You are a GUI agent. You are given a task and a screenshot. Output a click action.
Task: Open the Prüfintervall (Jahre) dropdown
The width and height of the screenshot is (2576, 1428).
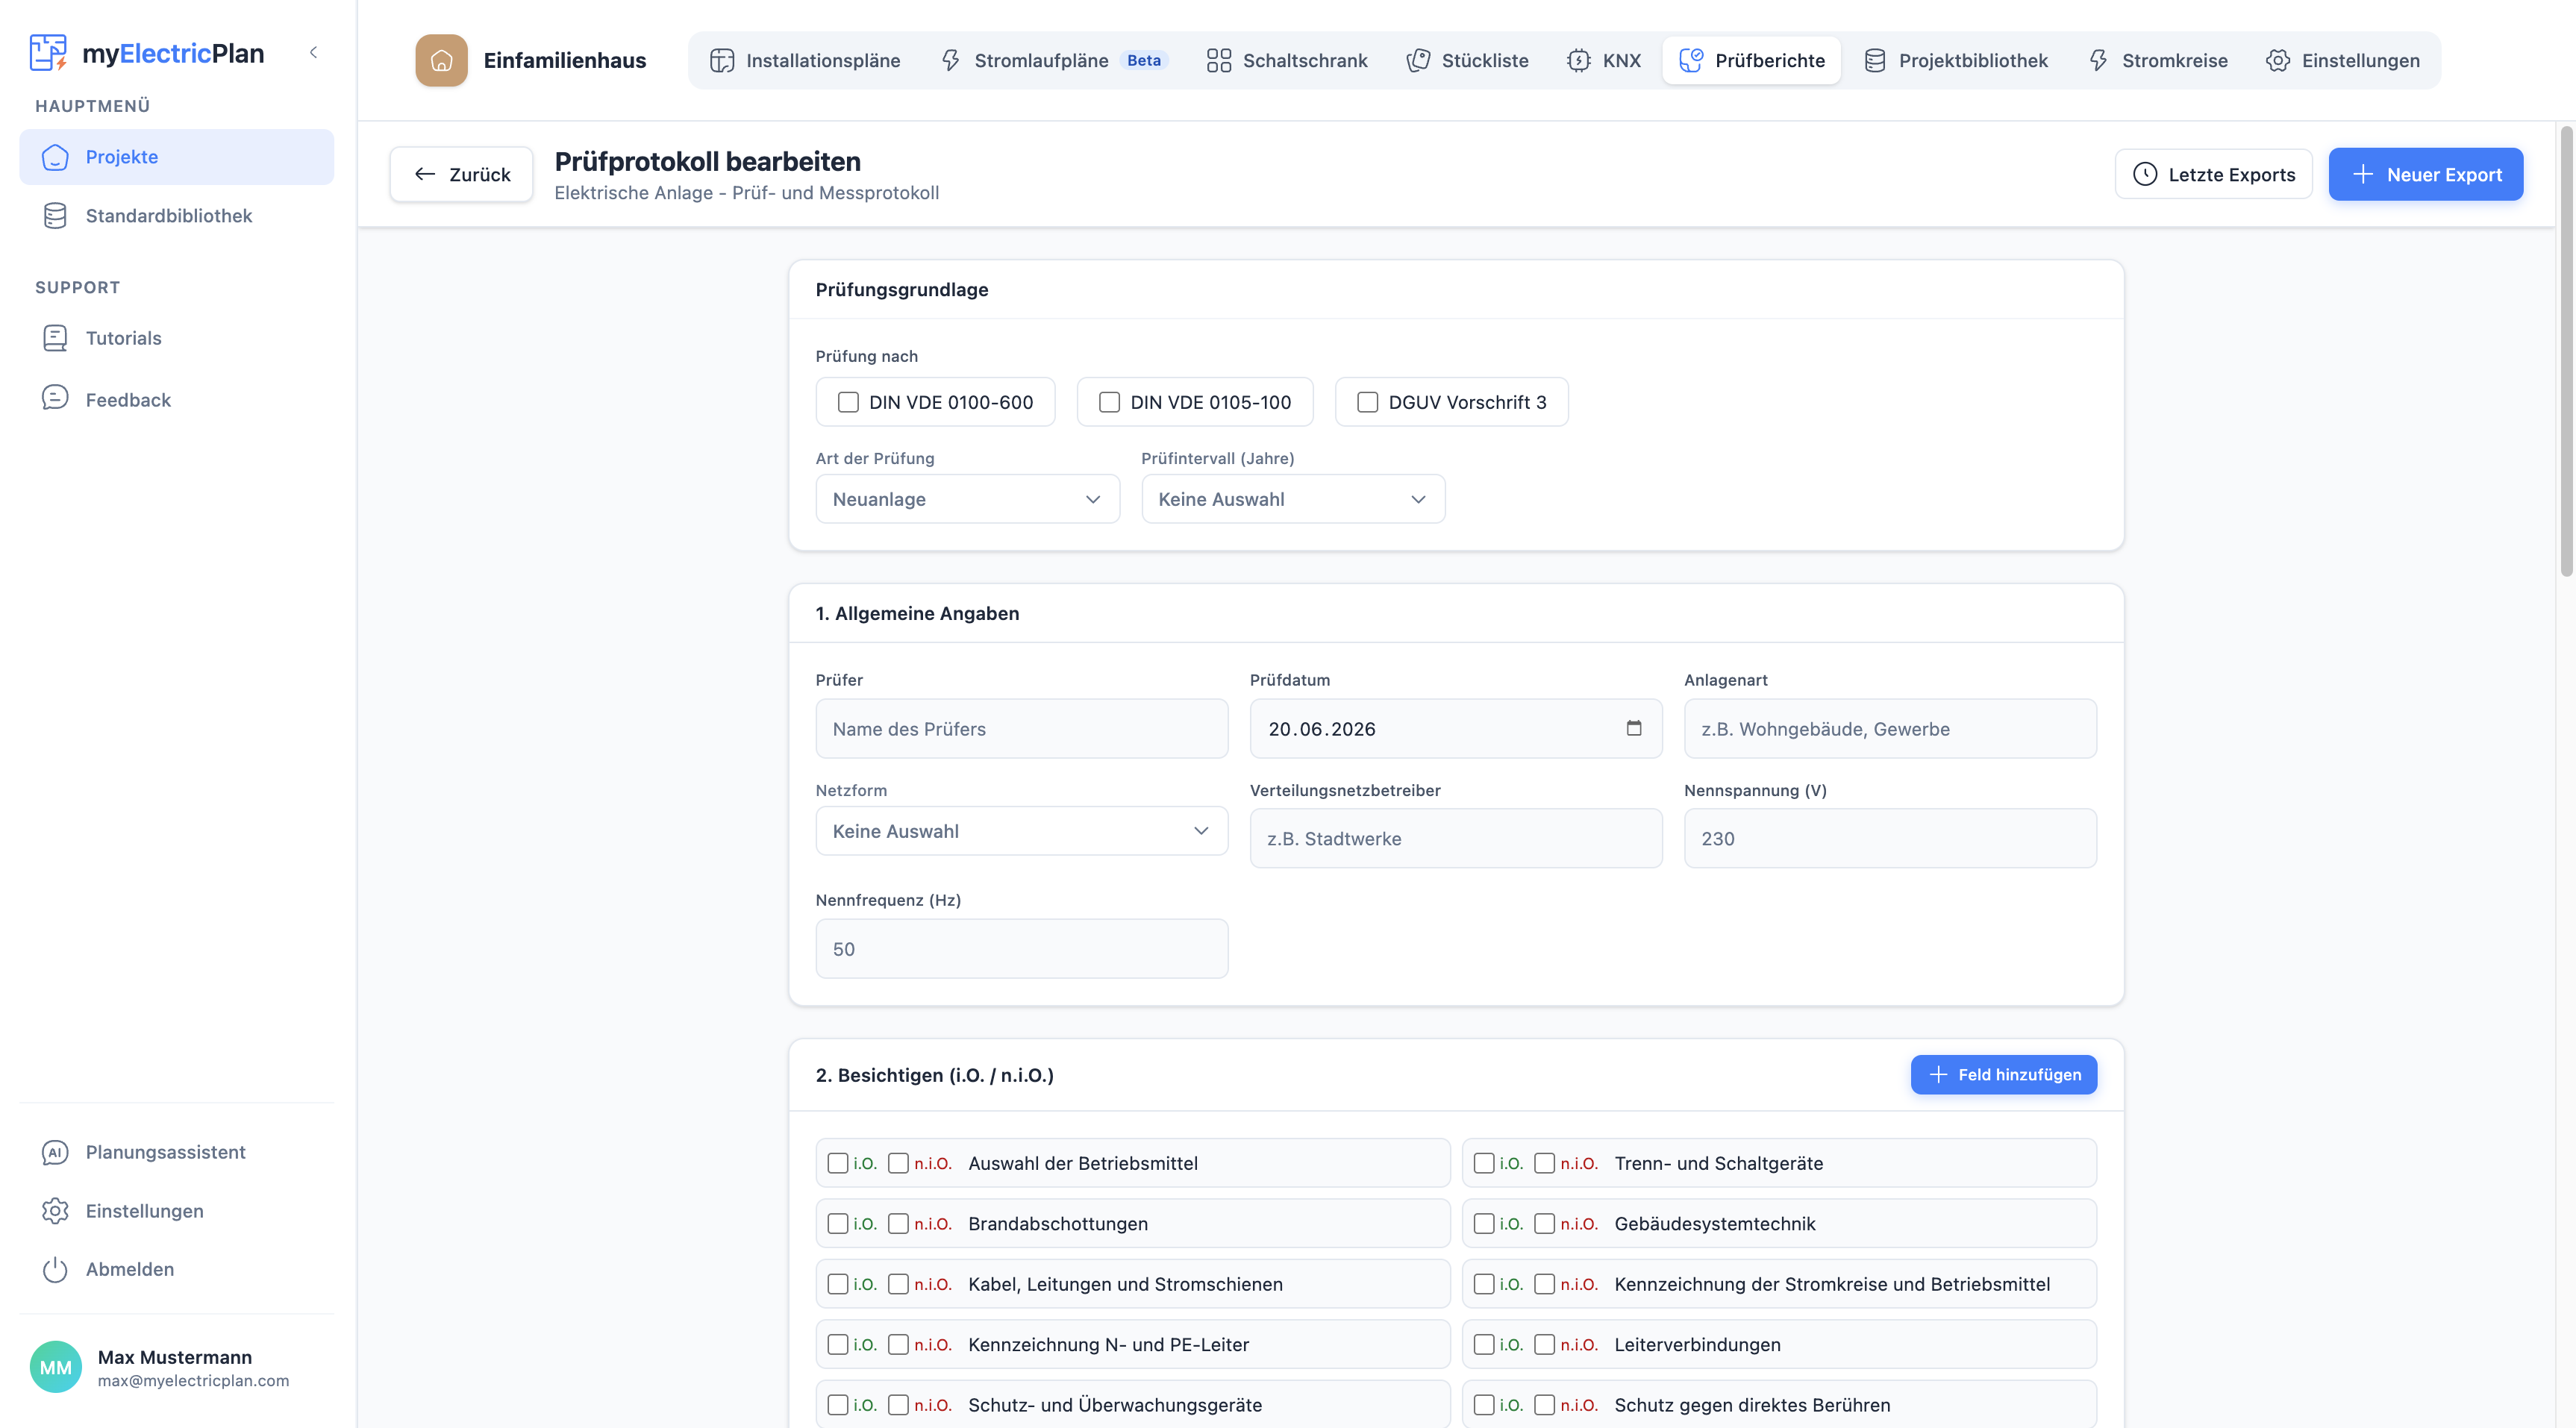coord(1293,499)
